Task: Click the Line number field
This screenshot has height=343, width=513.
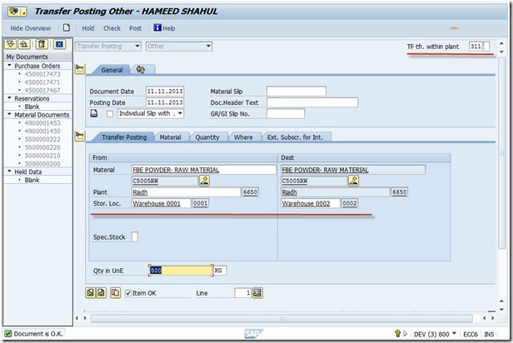Action: tap(243, 293)
